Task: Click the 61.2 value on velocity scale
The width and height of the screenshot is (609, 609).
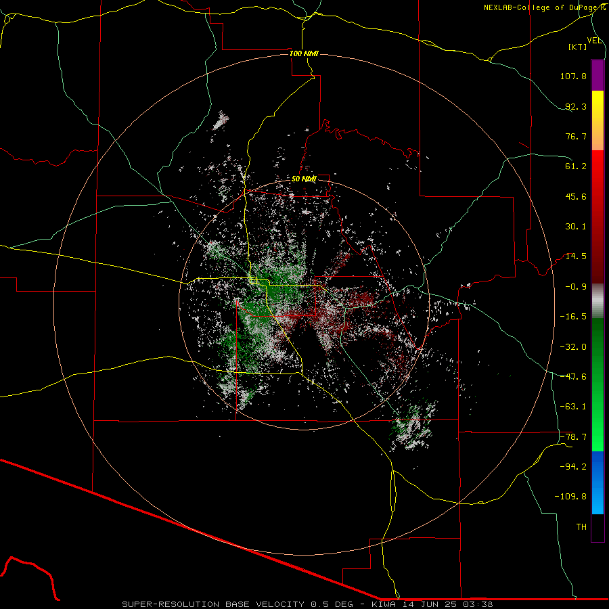Action: point(576,166)
